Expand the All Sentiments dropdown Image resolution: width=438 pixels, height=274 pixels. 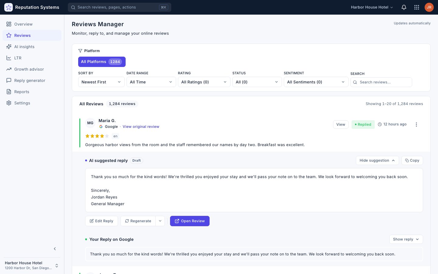[316, 82]
